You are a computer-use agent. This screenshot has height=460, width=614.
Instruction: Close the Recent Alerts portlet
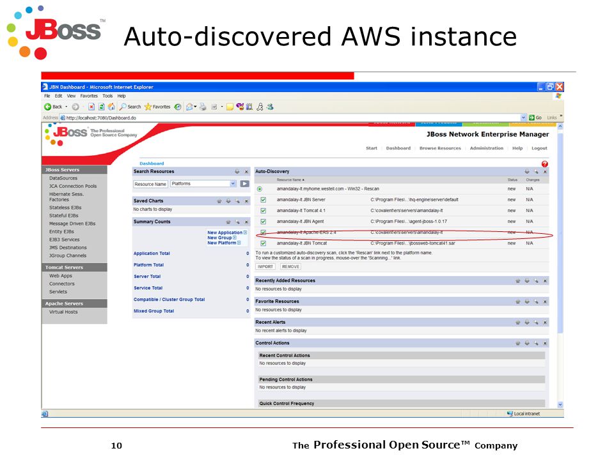(x=545, y=322)
